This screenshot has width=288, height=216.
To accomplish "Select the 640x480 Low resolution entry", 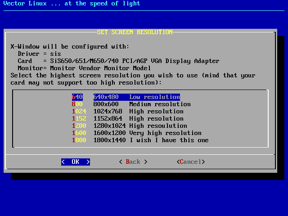I will click(x=136, y=97).
